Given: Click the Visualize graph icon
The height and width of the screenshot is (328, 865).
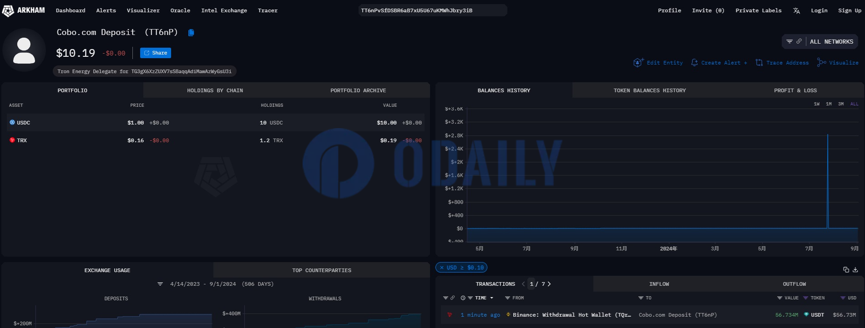Looking at the screenshot, I should tap(821, 63).
